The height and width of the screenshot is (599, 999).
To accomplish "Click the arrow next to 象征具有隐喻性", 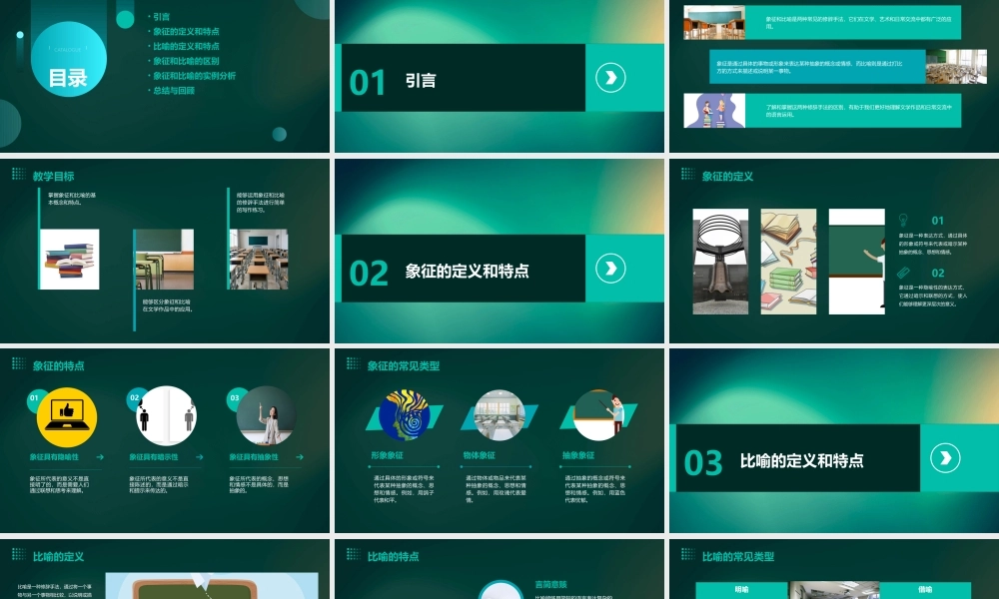I will [100, 457].
